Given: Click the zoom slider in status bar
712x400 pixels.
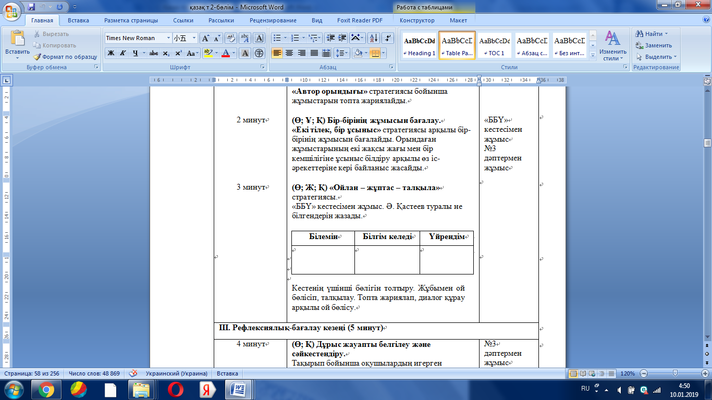Looking at the screenshot, I should 676,373.
